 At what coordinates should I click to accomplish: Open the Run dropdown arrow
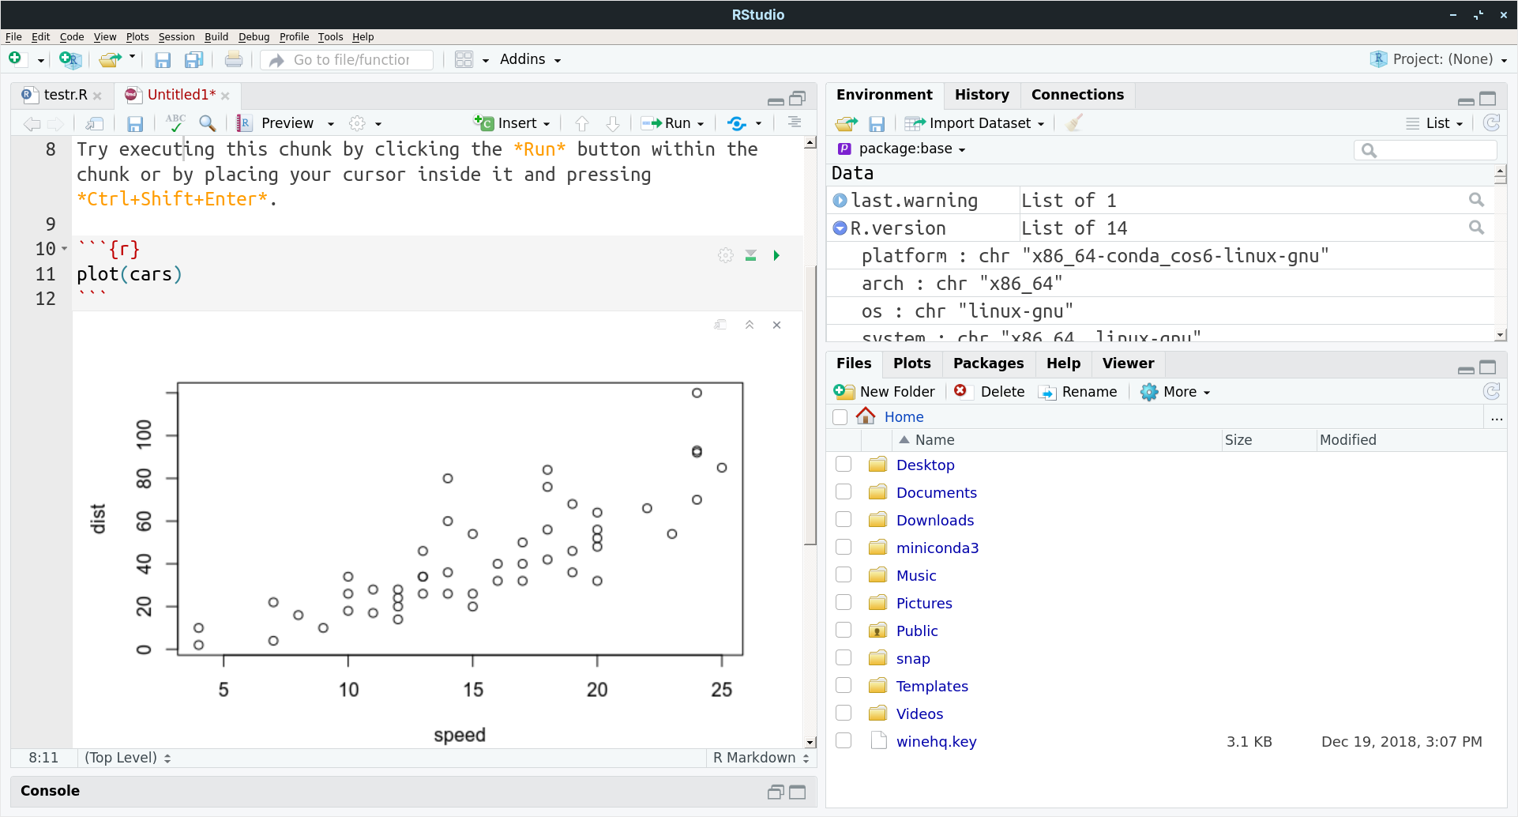click(701, 124)
